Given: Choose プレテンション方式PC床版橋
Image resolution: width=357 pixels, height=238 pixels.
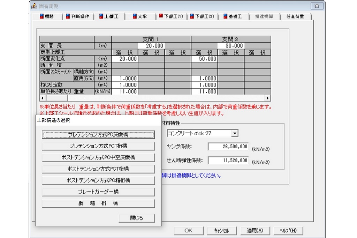Looking at the screenshot, I should (98, 134).
